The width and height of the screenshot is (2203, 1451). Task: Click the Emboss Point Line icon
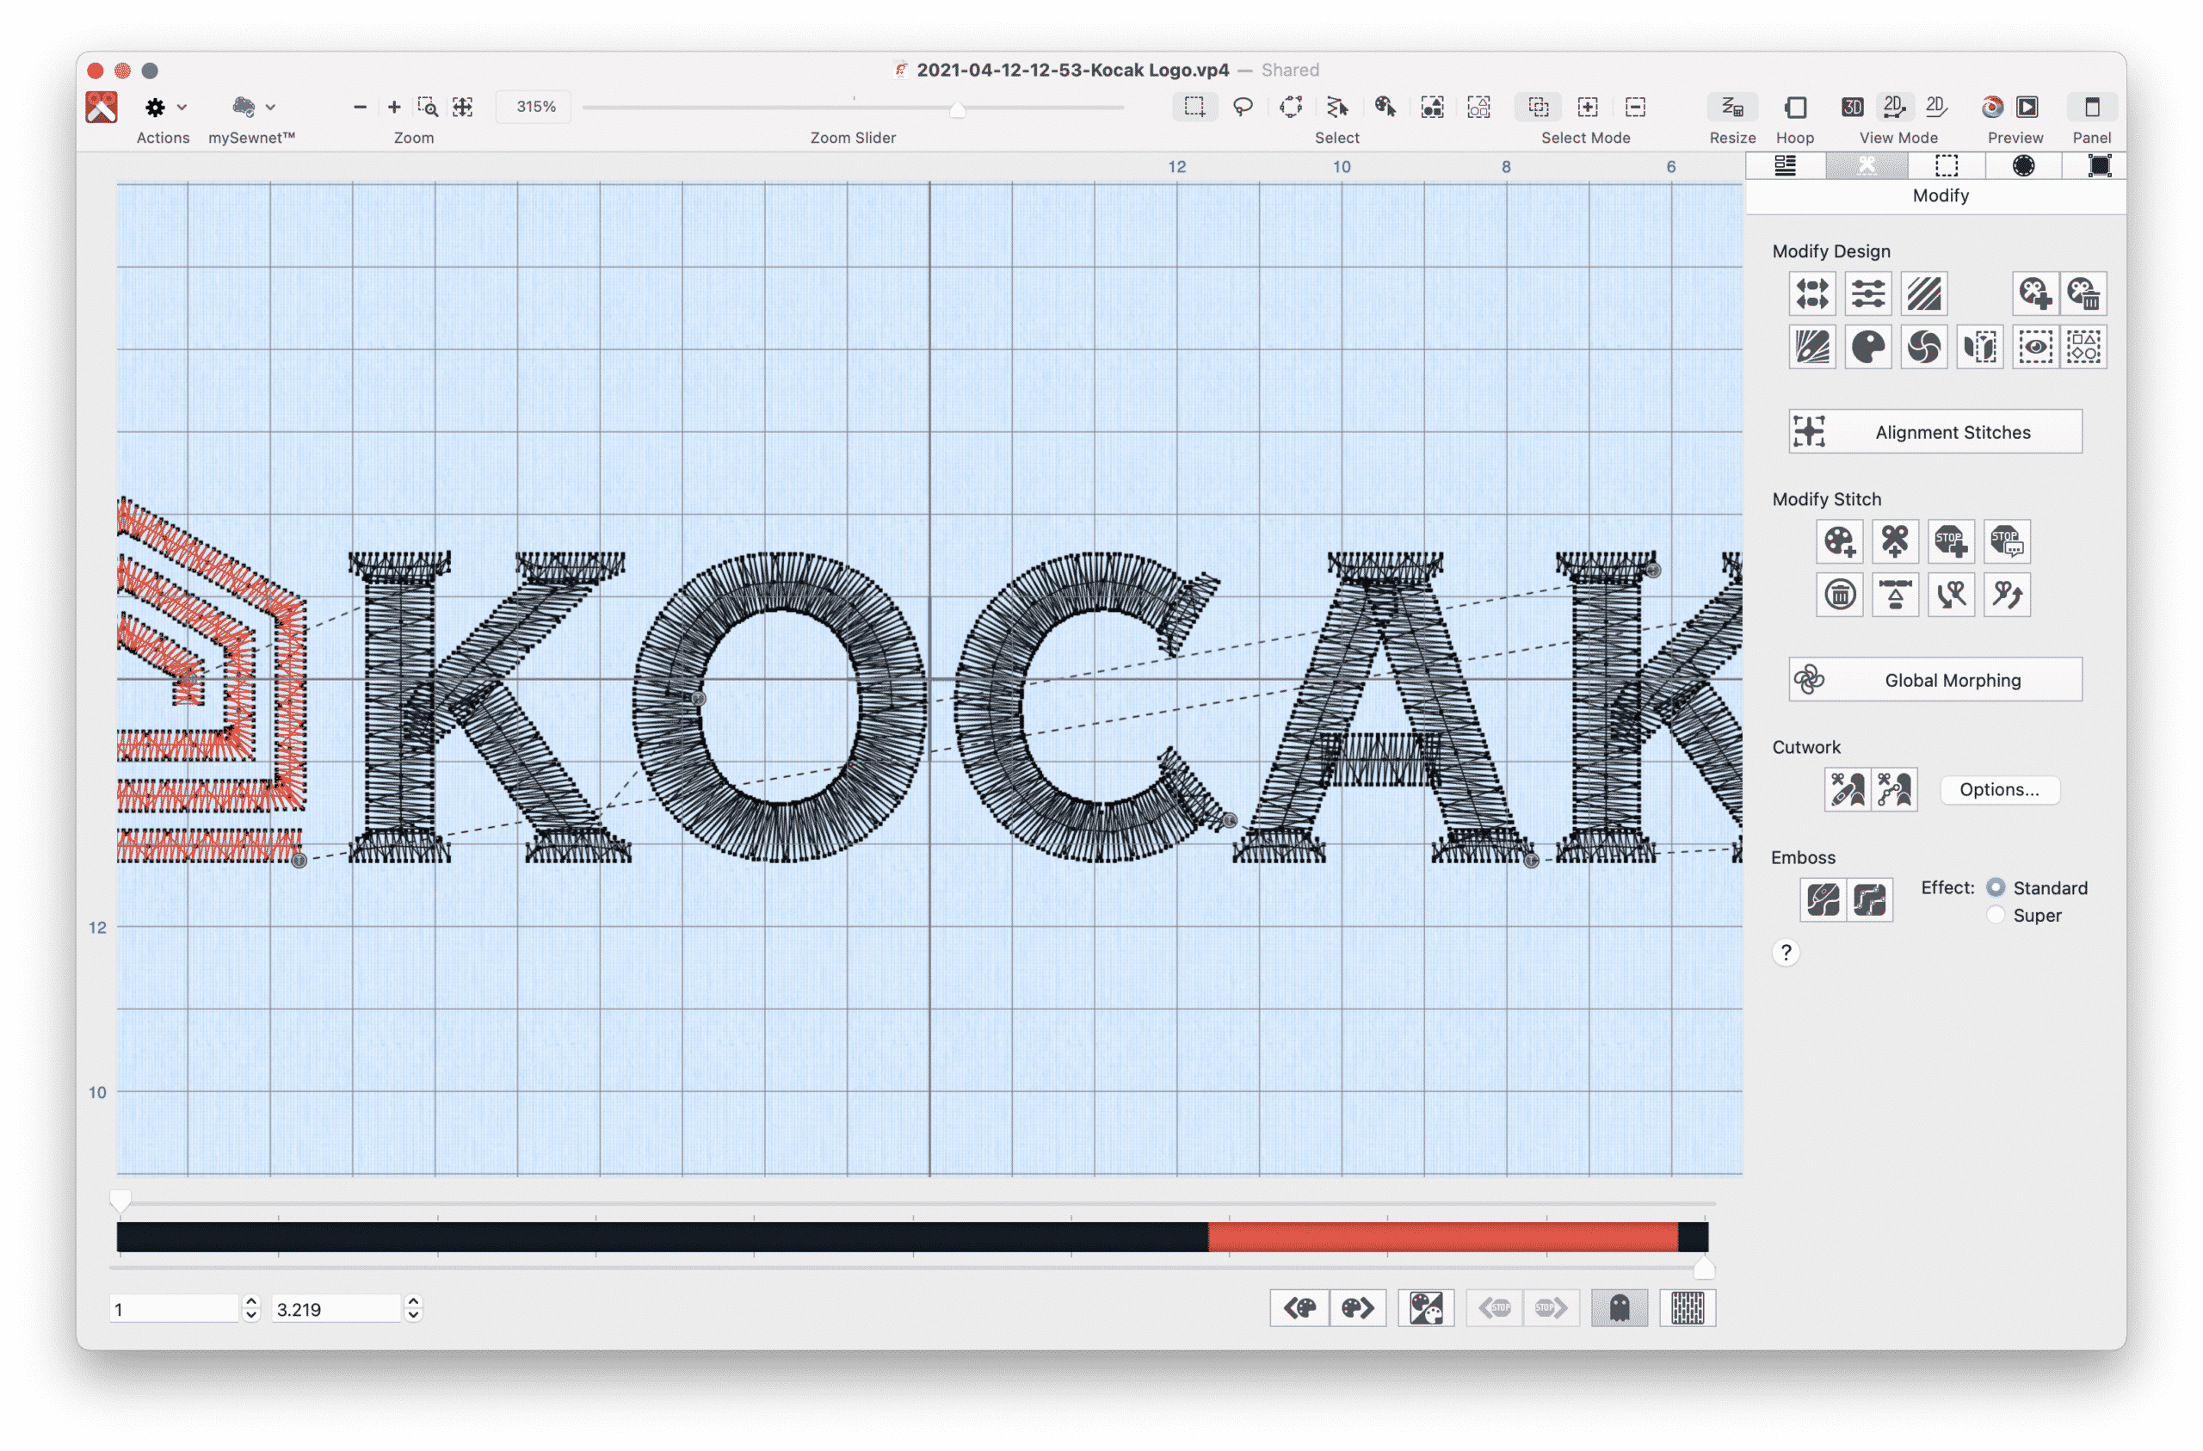point(1869,899)
